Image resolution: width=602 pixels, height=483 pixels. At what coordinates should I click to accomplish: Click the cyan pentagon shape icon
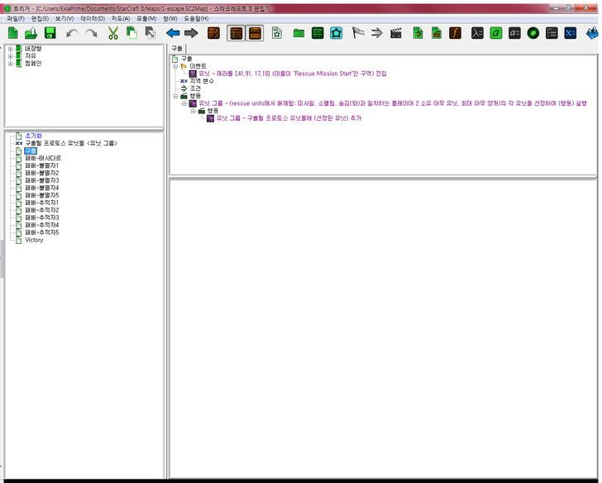pos(337,33)
